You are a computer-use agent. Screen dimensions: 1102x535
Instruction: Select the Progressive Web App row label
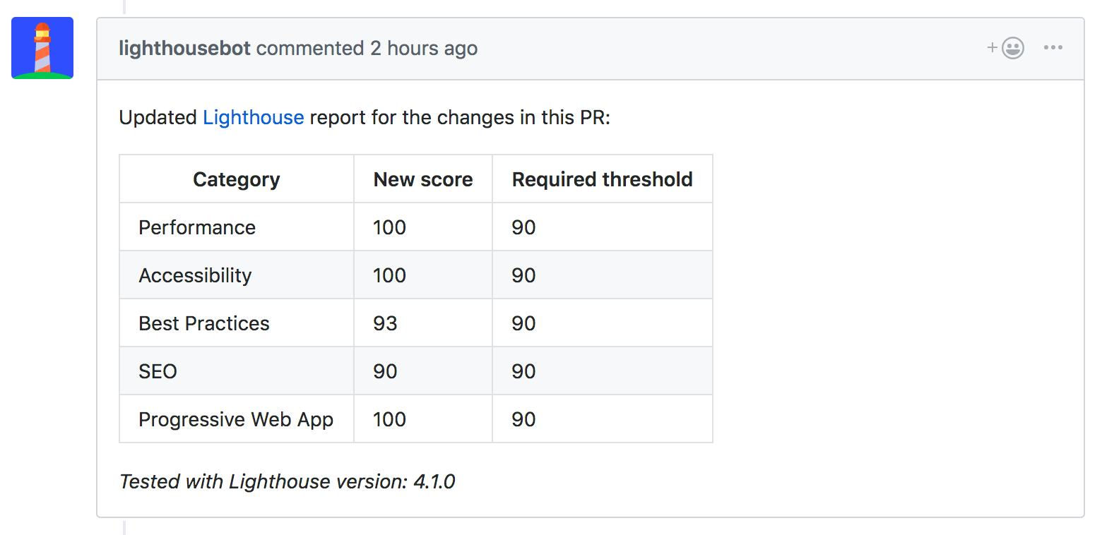pyautogui.click(x=236, y=419)
